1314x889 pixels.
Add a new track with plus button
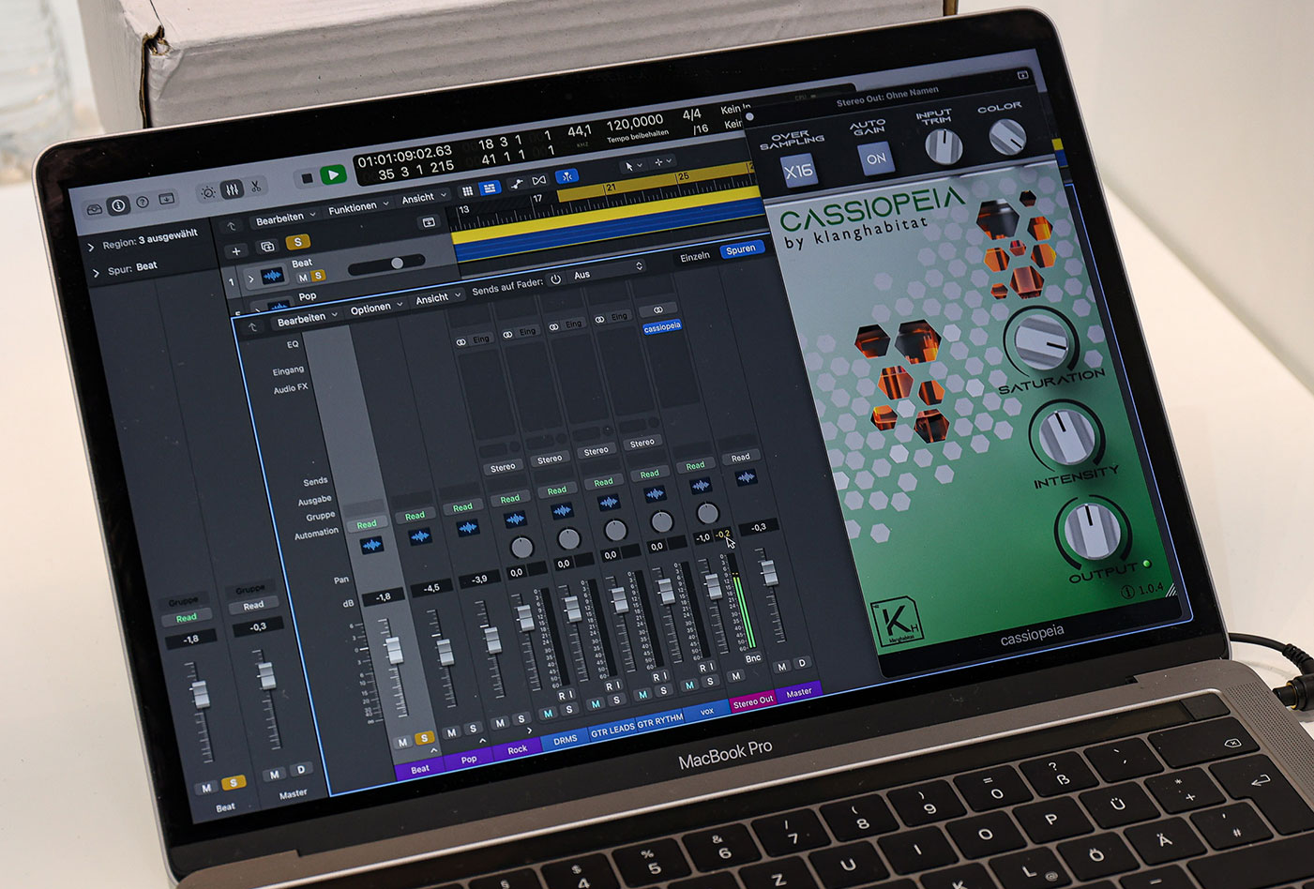click(236, 250)
